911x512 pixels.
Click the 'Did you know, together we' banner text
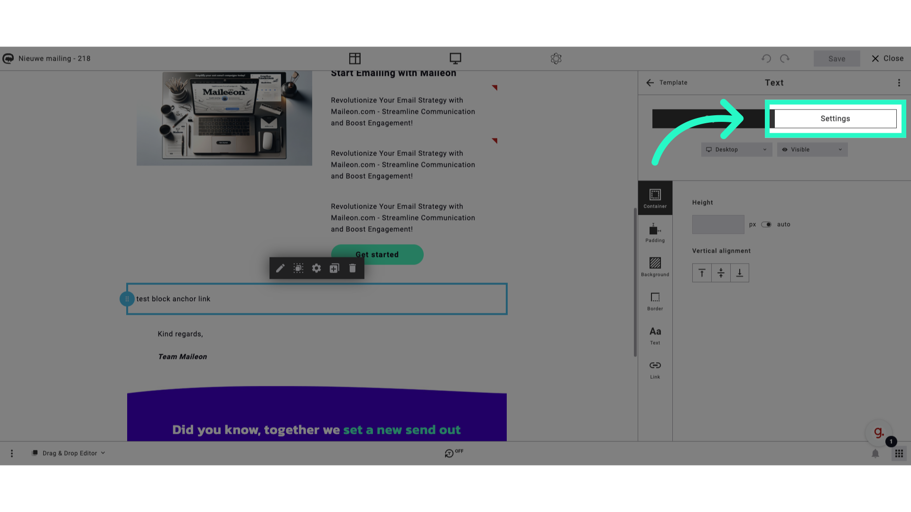[256, 430]
